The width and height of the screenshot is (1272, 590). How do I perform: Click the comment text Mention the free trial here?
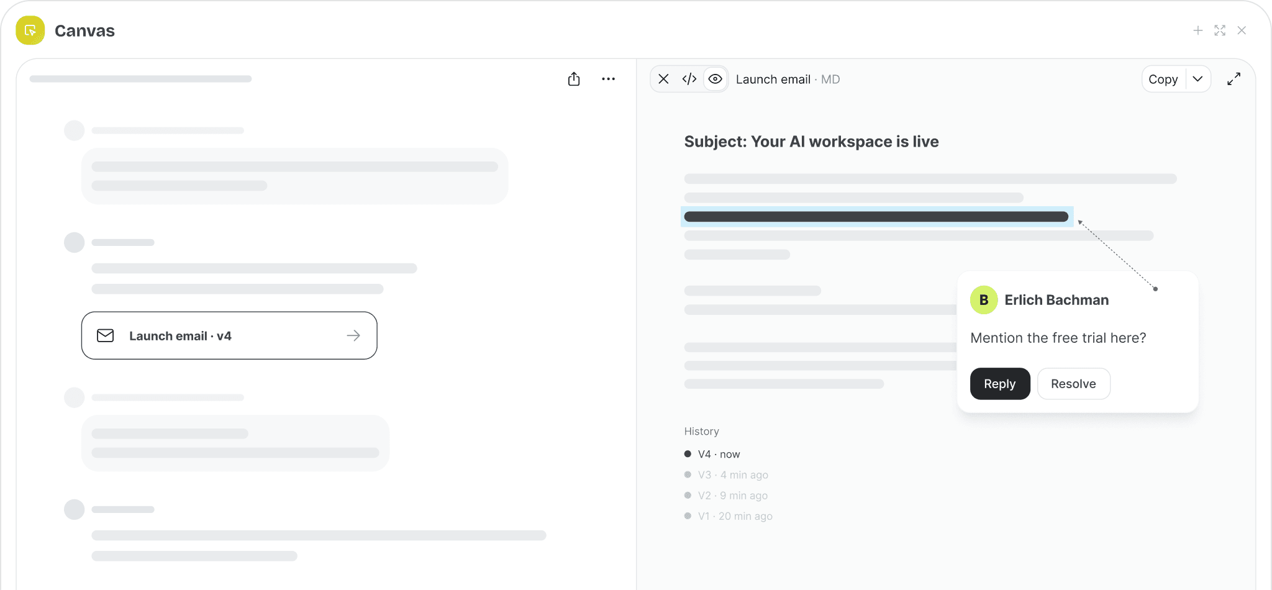coord(1058,338)
